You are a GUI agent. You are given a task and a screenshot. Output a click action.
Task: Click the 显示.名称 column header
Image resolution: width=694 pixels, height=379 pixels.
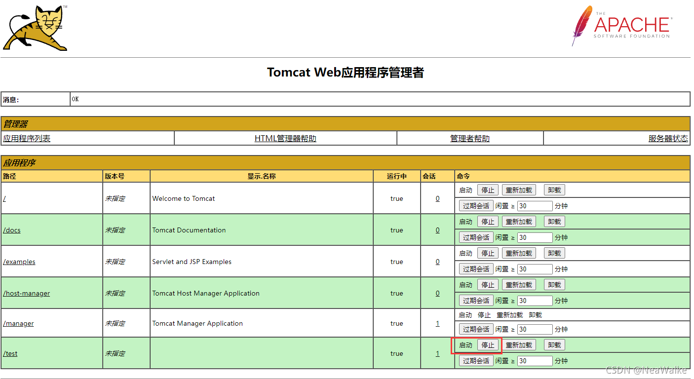click(262, 176)
